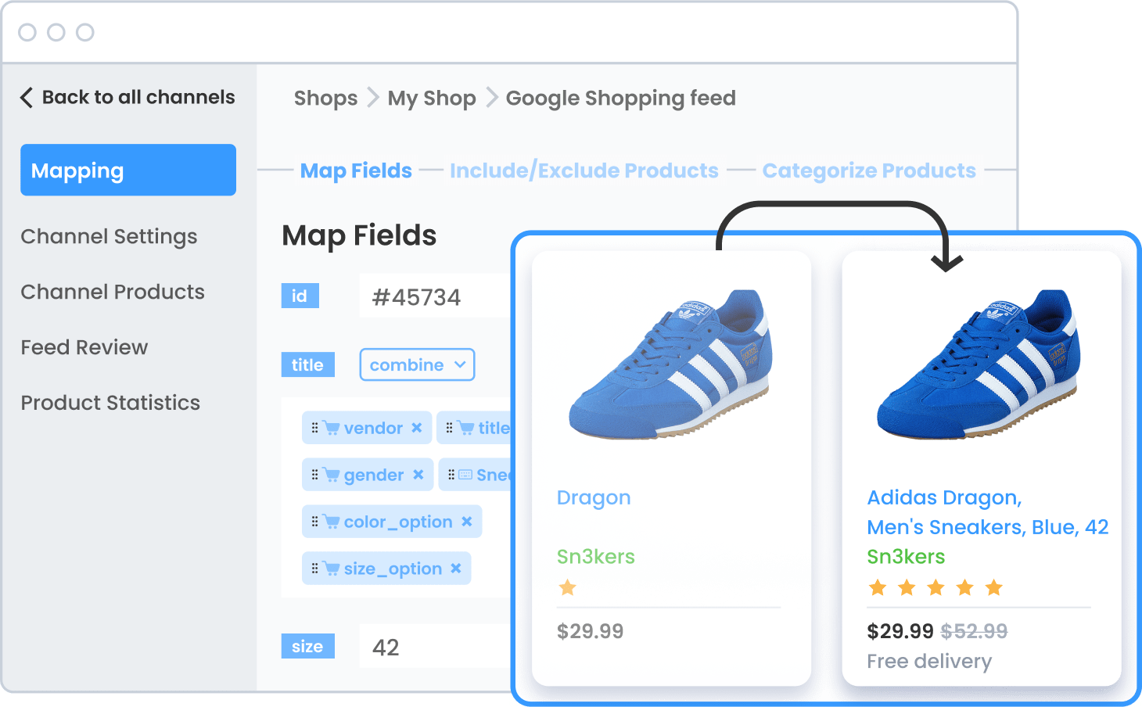
Task: Select Channel Settings in the sidebar
Action: pyautogui.click(x=109, y=236)
